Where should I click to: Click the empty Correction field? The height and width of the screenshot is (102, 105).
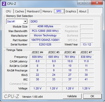[x=87, y=26]
